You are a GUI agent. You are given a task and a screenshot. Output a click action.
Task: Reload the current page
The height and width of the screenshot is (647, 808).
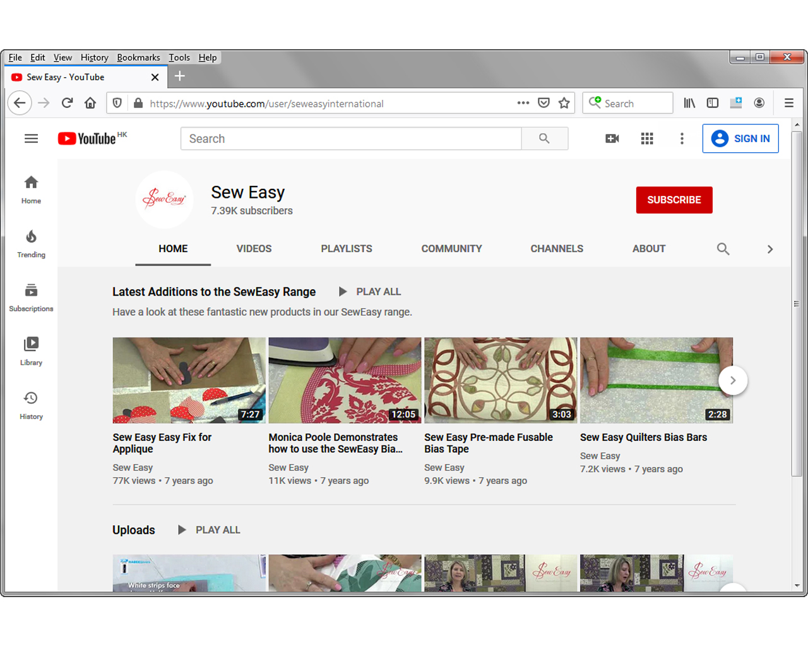(x=67, y=103)
